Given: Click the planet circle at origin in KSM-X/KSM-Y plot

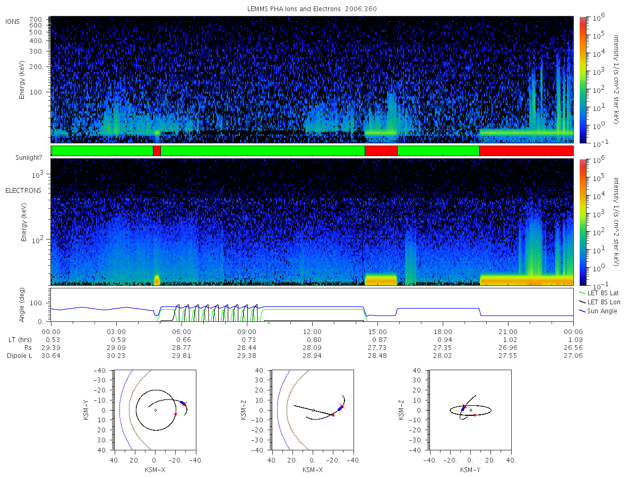Looking at the screenshot, I should click(155, 410).
